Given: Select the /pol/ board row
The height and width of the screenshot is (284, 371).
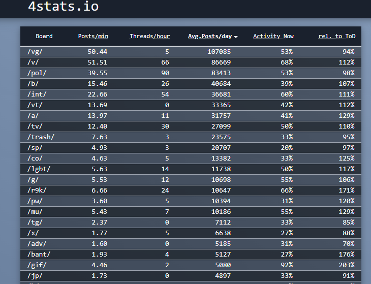Looking at the screenshot, I should point(191,73).
